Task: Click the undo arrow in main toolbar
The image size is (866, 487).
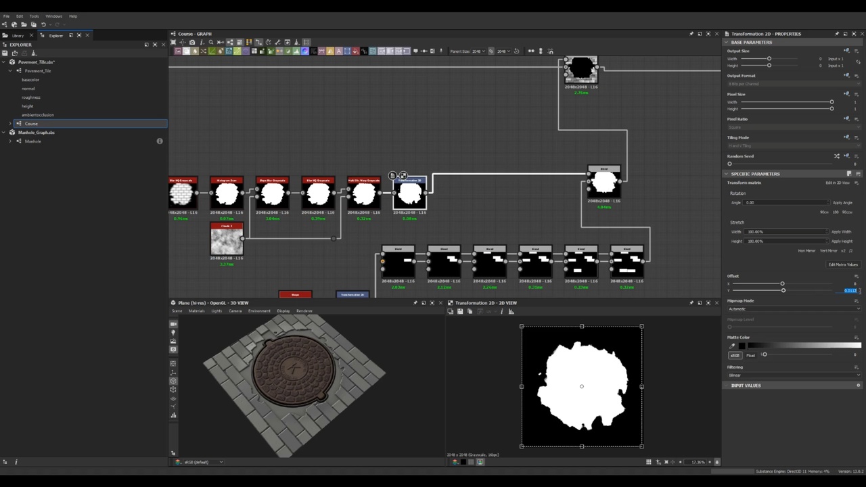Action: tap(43, 24)
